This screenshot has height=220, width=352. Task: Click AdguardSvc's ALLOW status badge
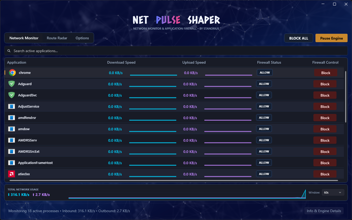pyautogui.click(x=264, y=95)
